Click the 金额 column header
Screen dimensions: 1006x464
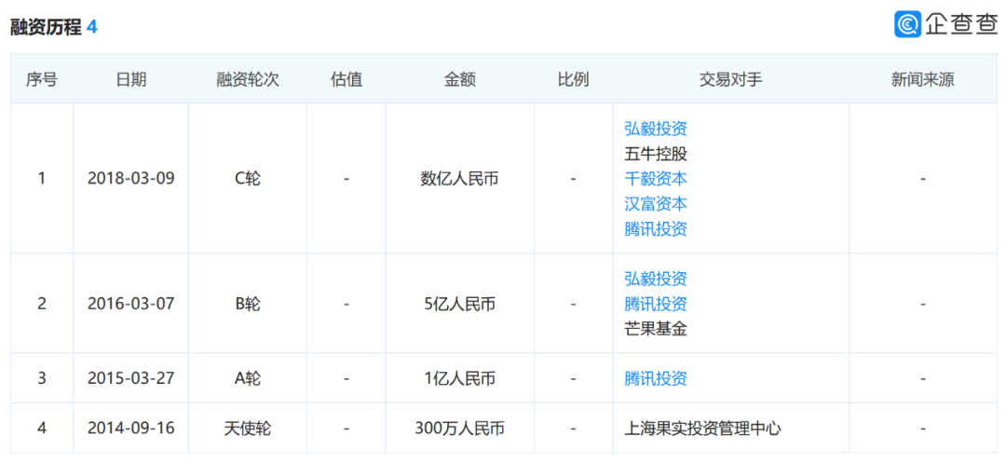pyautogui.click(x=459, y=79)
